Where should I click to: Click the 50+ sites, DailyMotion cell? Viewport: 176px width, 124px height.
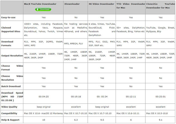(131, 30)
